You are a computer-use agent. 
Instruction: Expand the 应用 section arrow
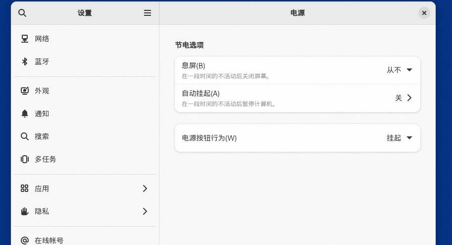coord(145,188)
